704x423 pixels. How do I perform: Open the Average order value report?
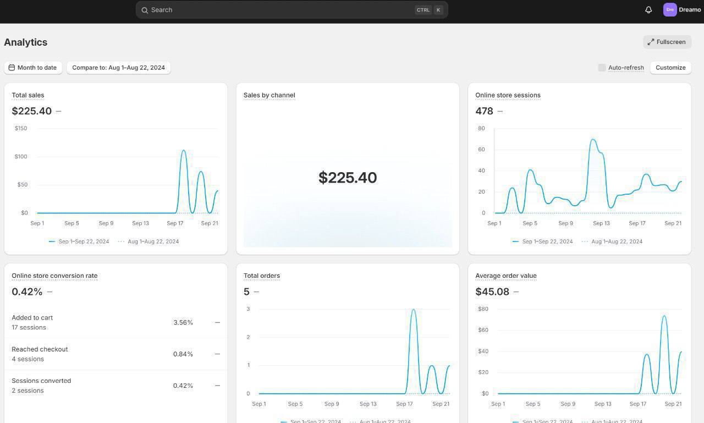(505, 276)
